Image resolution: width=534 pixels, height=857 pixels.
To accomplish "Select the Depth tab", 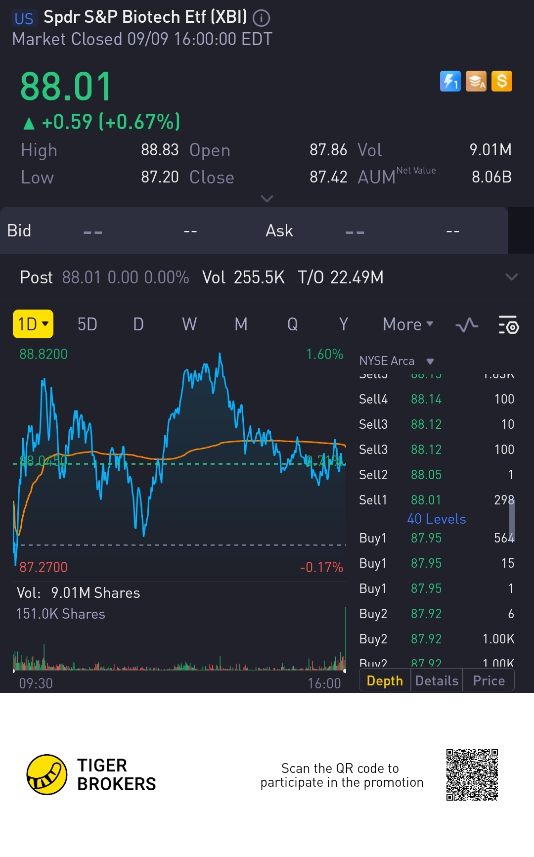I will click(385, 680).
